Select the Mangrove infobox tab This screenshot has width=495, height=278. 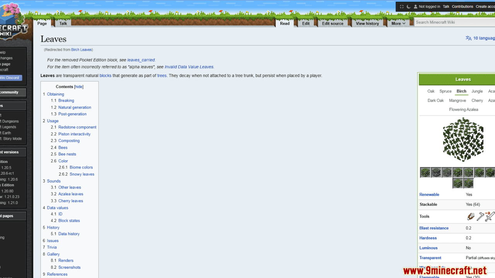[457, 100]
